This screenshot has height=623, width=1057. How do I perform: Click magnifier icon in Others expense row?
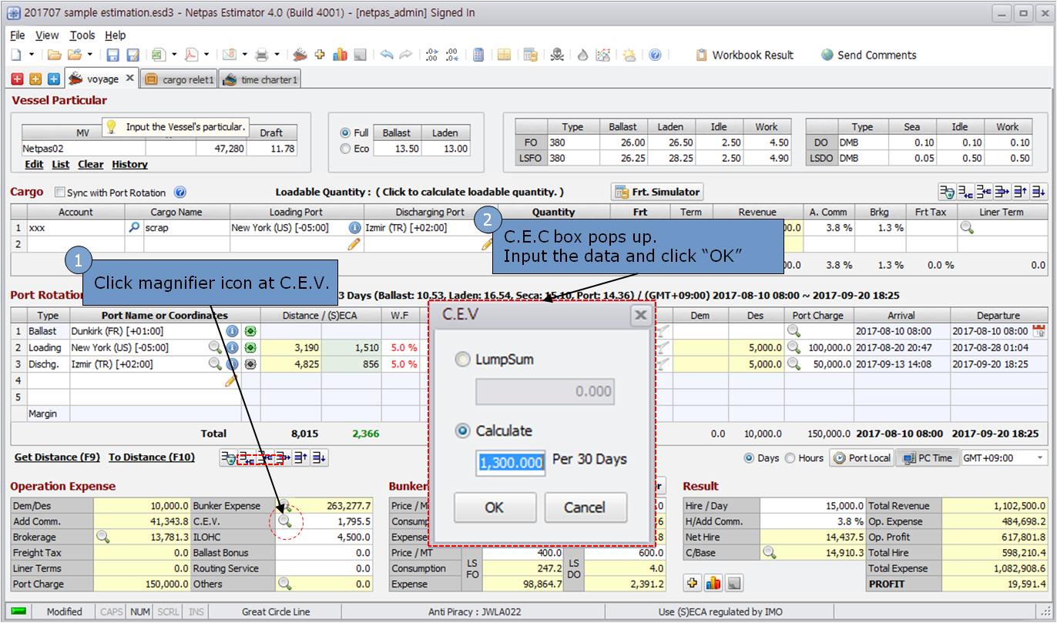click(285, 584)
